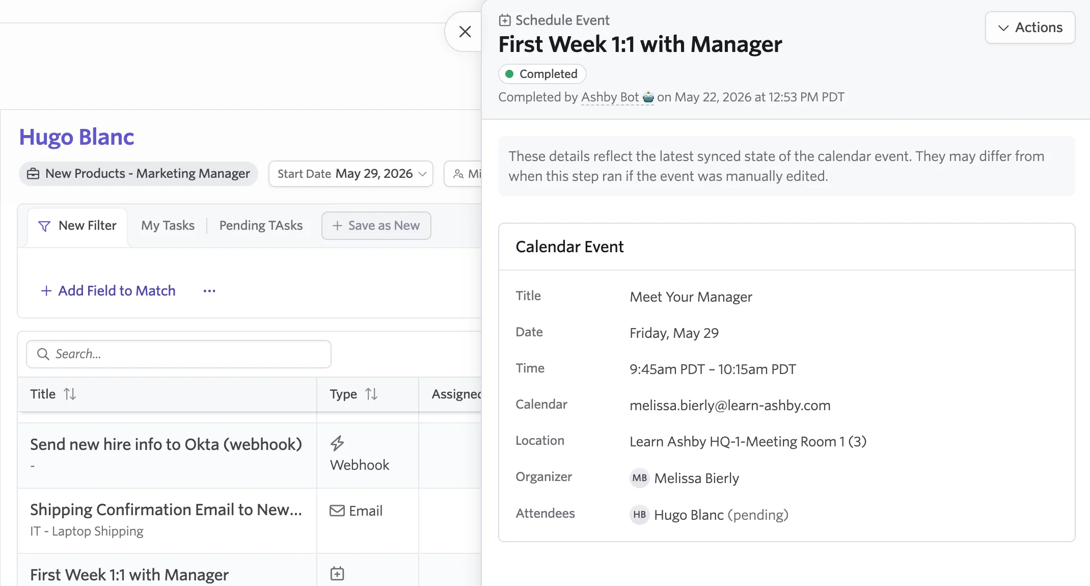
Task: Click the IT - Laptop Shipping subtitle
Action: pos(87,531)
